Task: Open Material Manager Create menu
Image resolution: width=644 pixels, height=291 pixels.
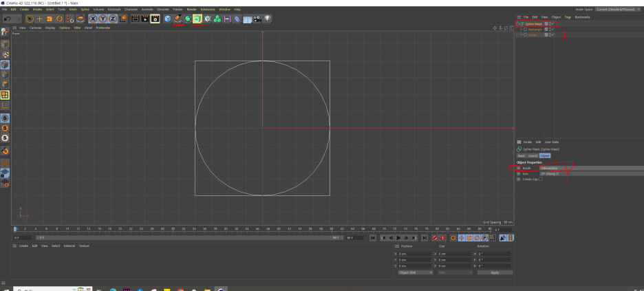Action: click(23, 246)
